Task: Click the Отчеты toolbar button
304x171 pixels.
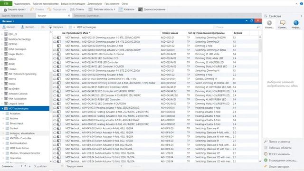Action: point(77,9)
